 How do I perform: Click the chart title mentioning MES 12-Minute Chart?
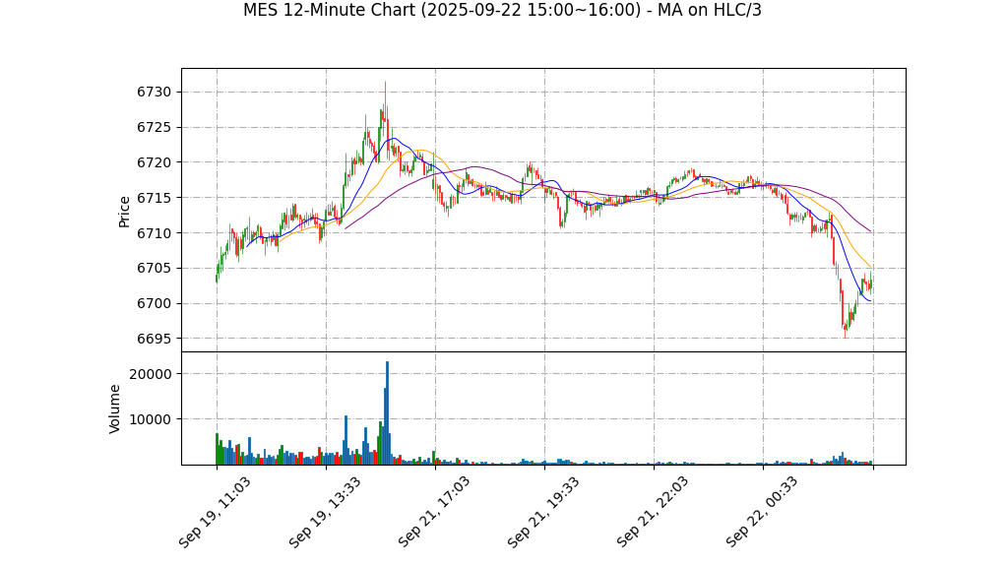click(502, 10)
